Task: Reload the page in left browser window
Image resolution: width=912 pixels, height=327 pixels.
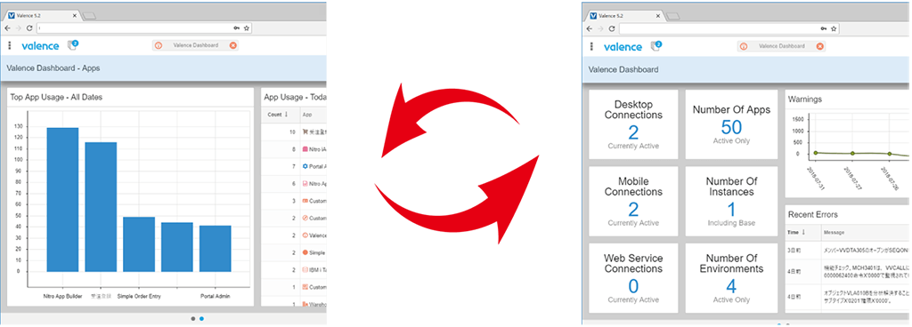Action: click(29, 28)
